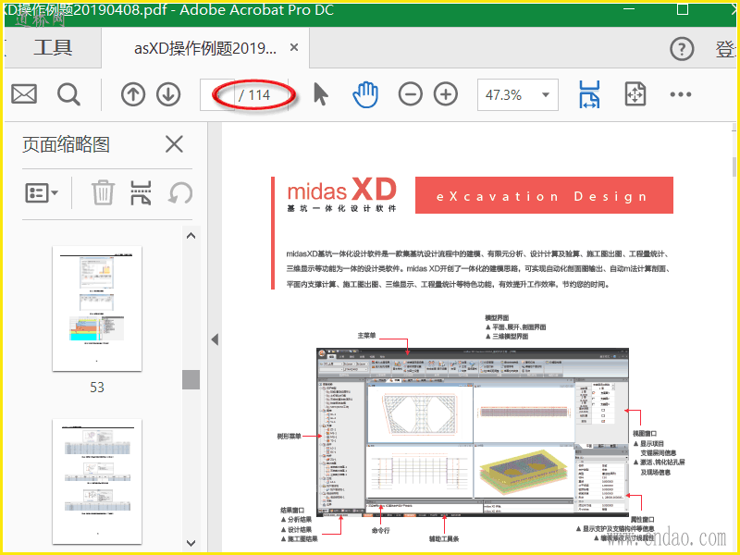Select the thumbnail below page 53
This screenshot has width=740, height=555.
click(x=97, y=481)
